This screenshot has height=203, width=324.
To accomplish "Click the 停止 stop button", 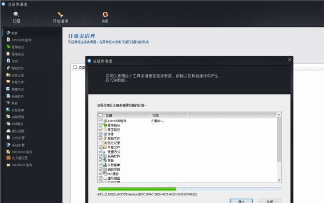I will pyautogui.click(x=241, y=201).
